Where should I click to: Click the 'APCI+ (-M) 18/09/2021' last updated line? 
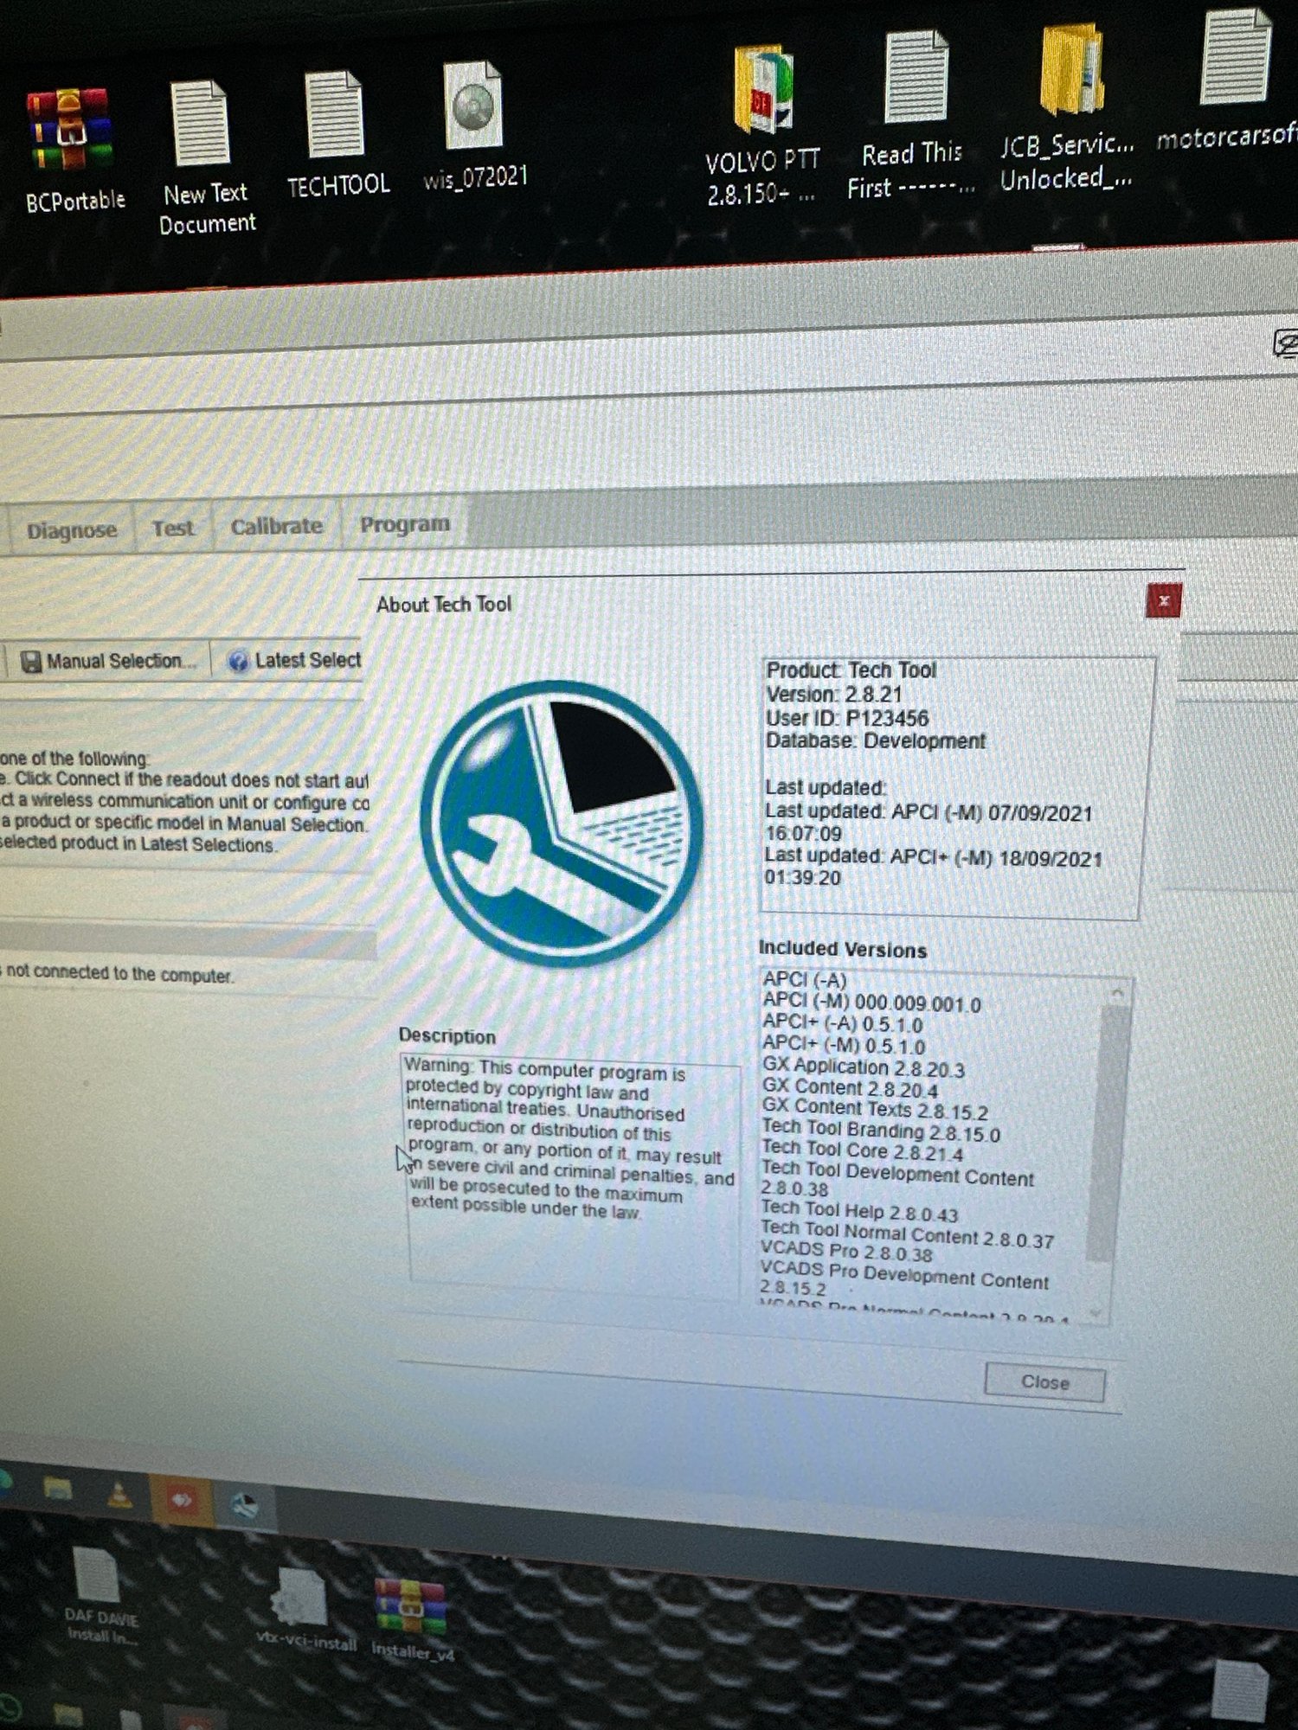(933, 867)
